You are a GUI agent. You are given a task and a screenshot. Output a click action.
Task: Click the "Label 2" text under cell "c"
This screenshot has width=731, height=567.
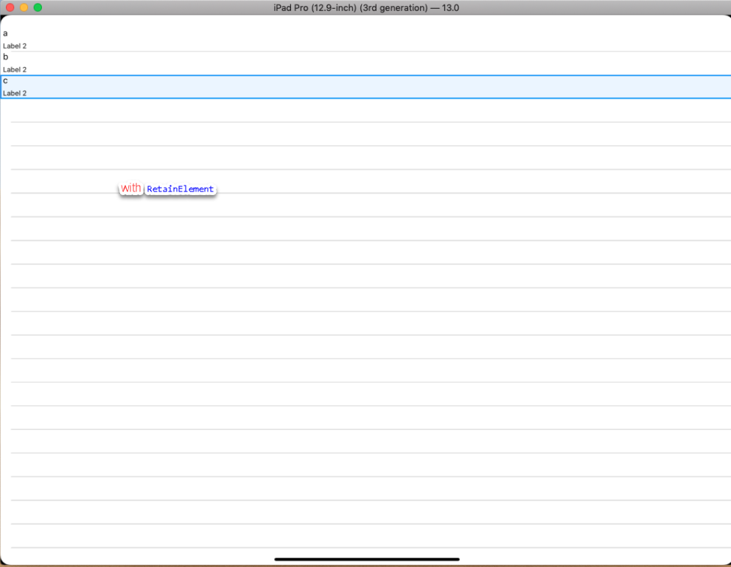[x=15, y=93]
